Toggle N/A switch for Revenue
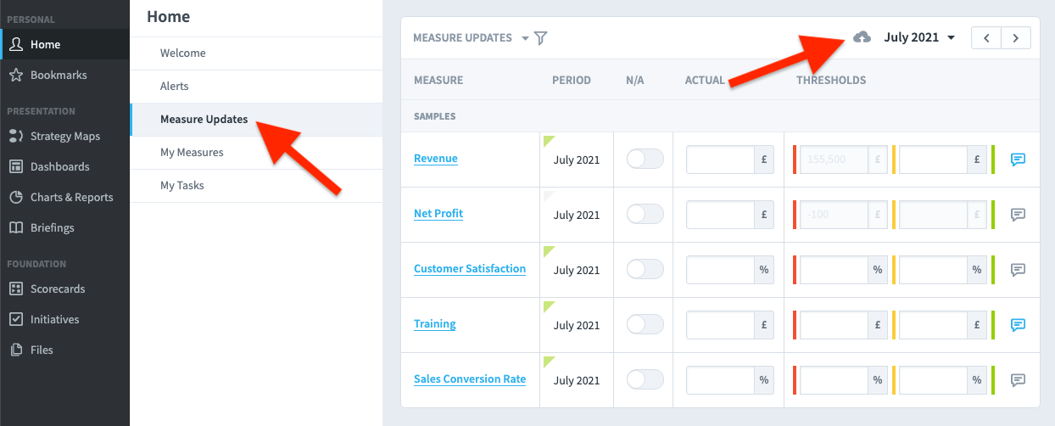This screenshot has height=426, width=1055. pos(645,159)
